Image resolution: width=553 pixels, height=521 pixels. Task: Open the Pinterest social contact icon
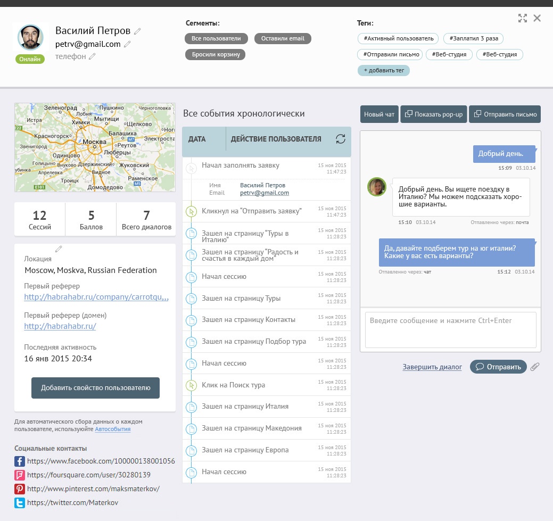point(19,489)
